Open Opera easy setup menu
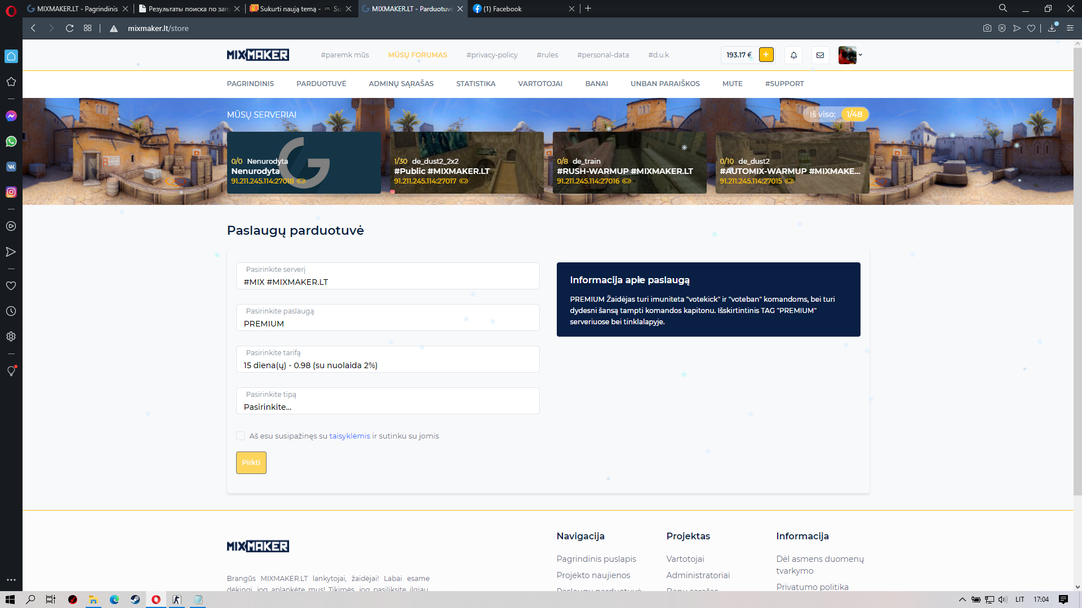The width and height of the screenshot is (1082, 608). [x=1070, y=28]
